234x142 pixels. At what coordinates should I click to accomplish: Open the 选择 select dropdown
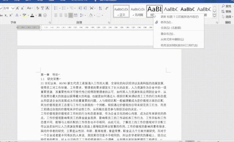(227, 17)
